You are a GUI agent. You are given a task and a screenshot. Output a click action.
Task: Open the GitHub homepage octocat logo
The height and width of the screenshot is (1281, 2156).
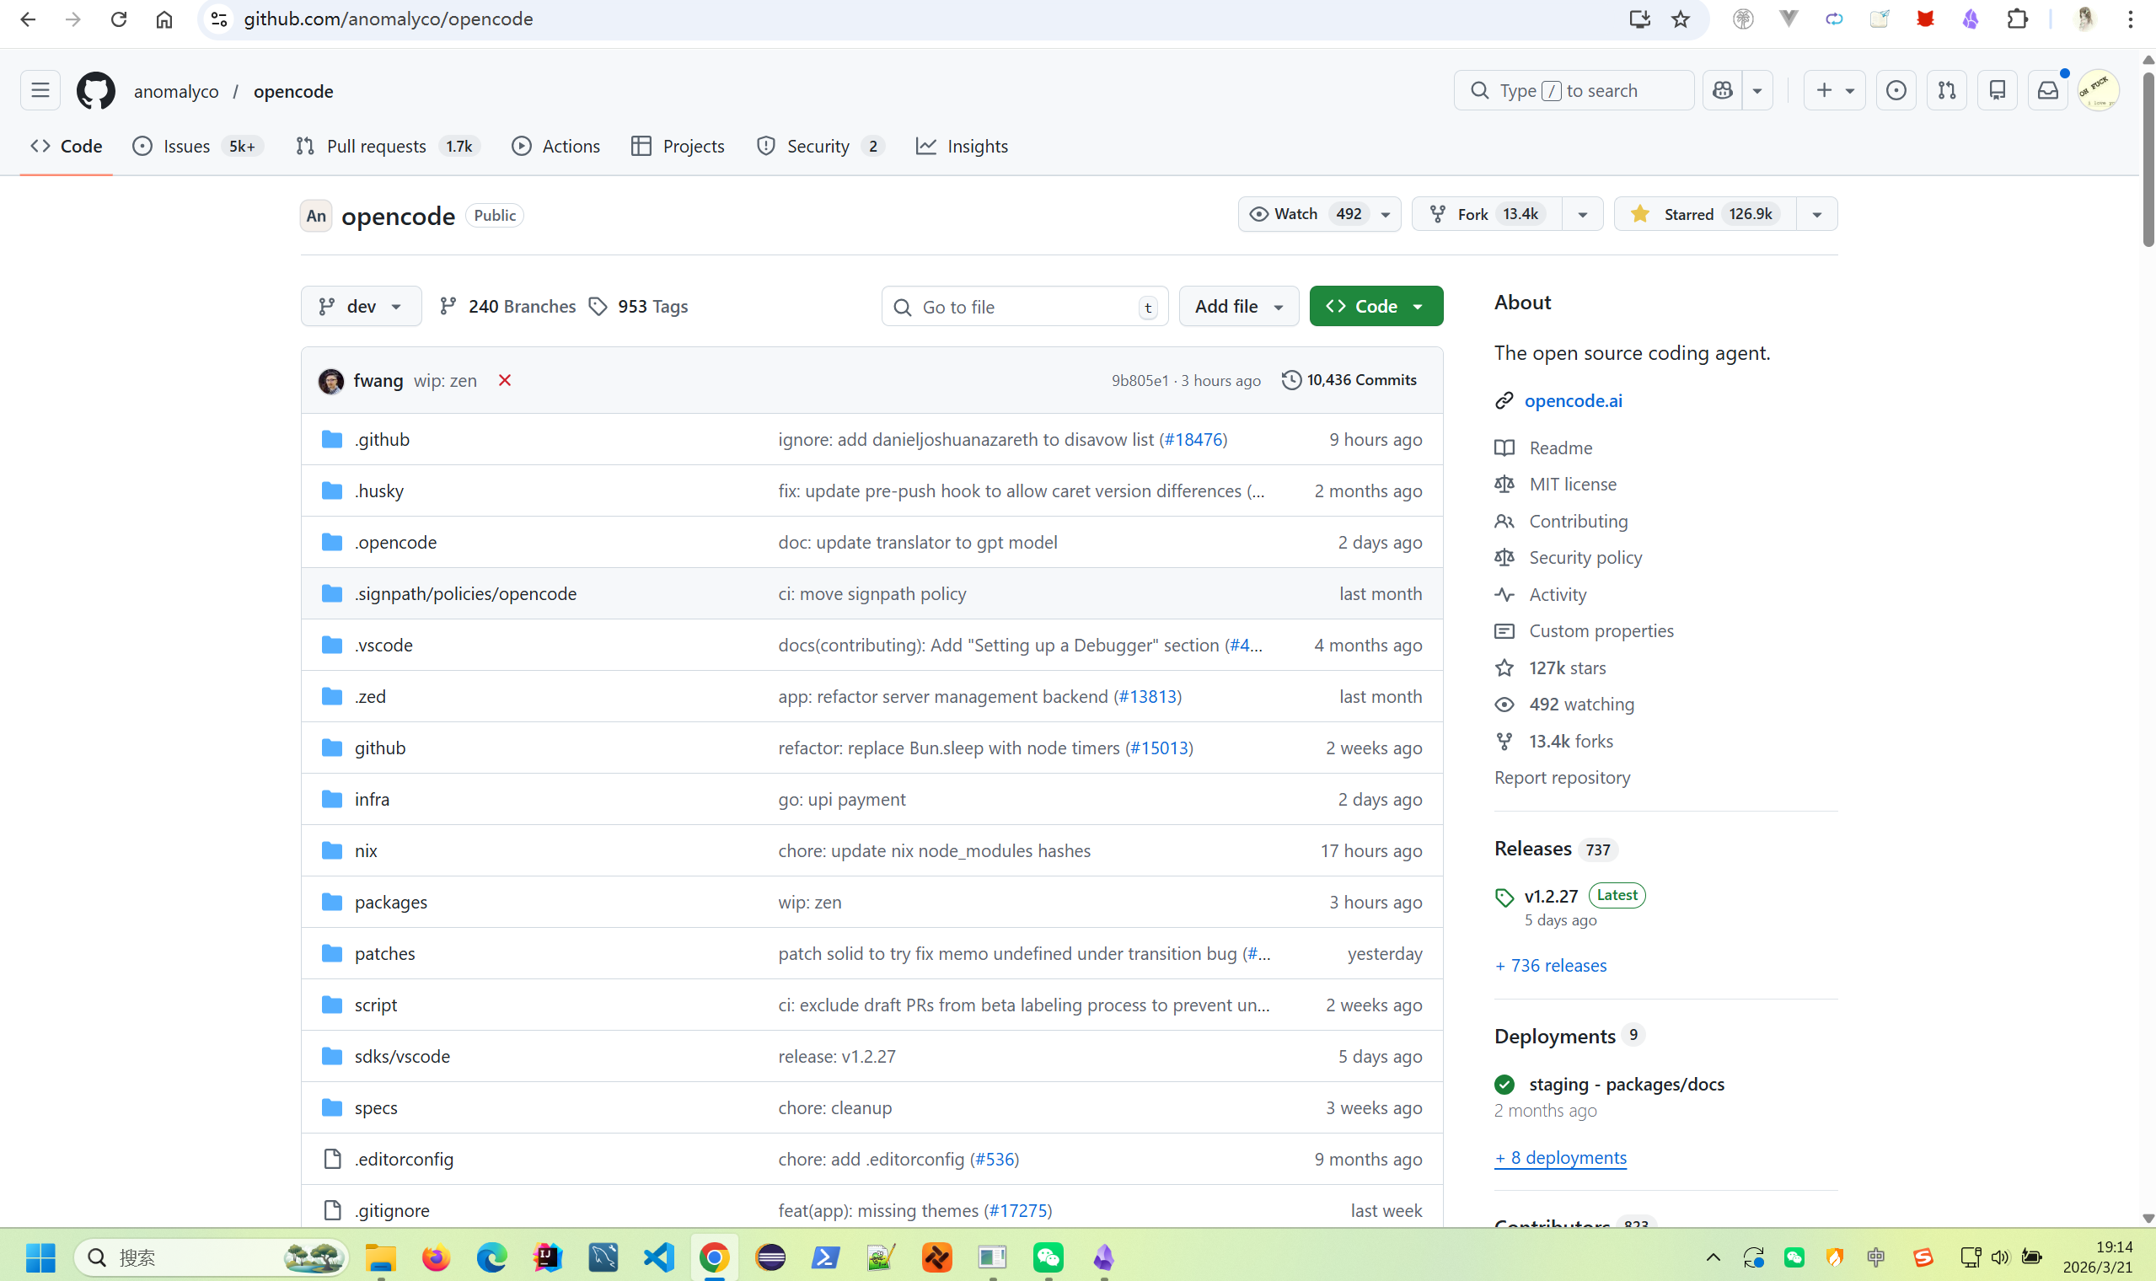[96, 91]
